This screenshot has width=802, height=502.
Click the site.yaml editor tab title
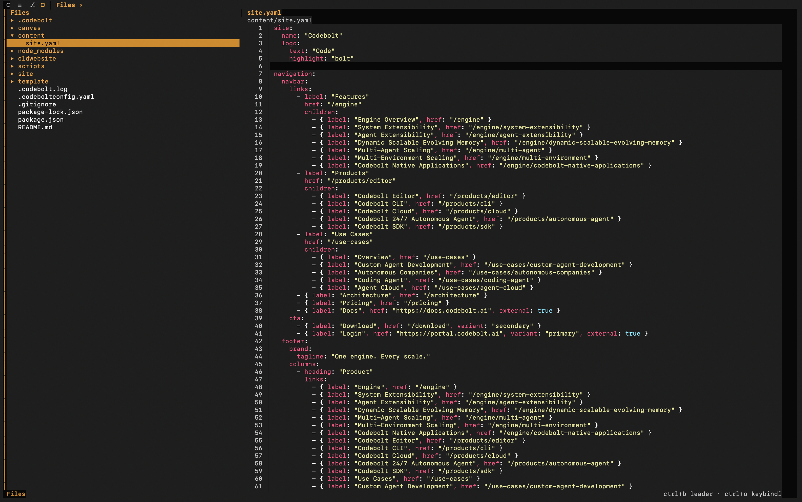click(264, 13)
